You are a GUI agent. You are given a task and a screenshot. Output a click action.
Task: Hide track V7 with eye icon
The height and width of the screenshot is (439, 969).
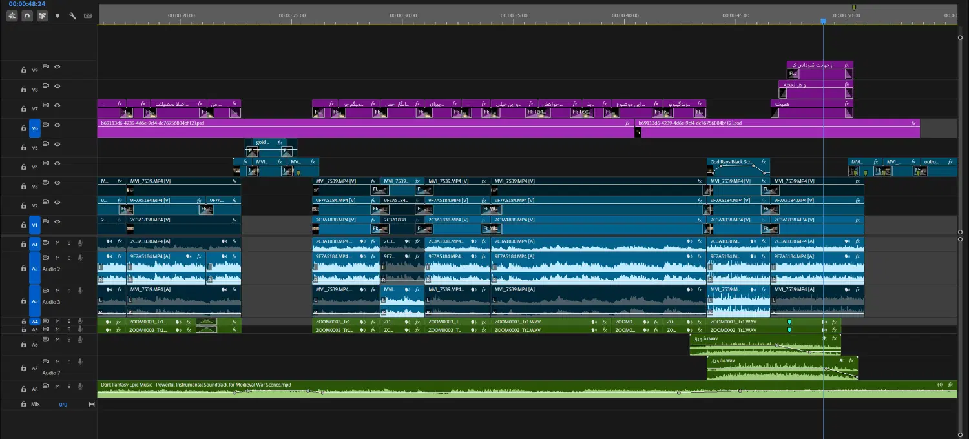(x=57, y=105)
